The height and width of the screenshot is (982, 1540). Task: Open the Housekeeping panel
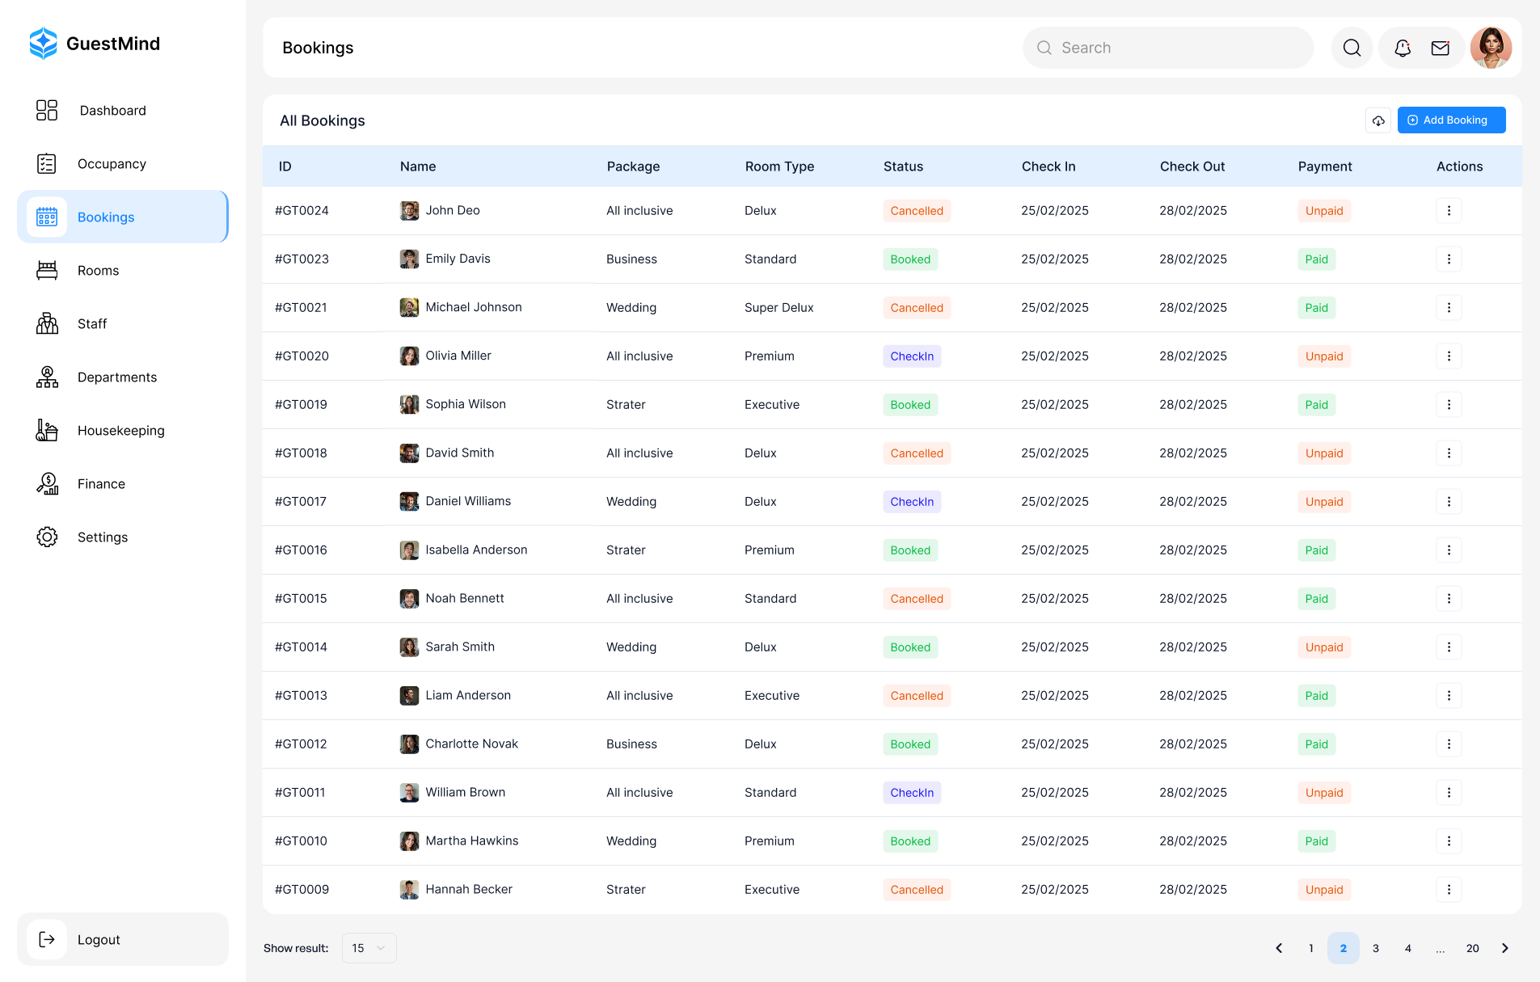coord(120,430)
